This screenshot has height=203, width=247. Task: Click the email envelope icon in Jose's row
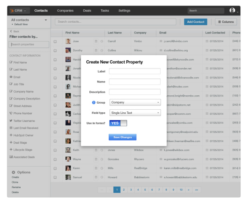[161, 41]
